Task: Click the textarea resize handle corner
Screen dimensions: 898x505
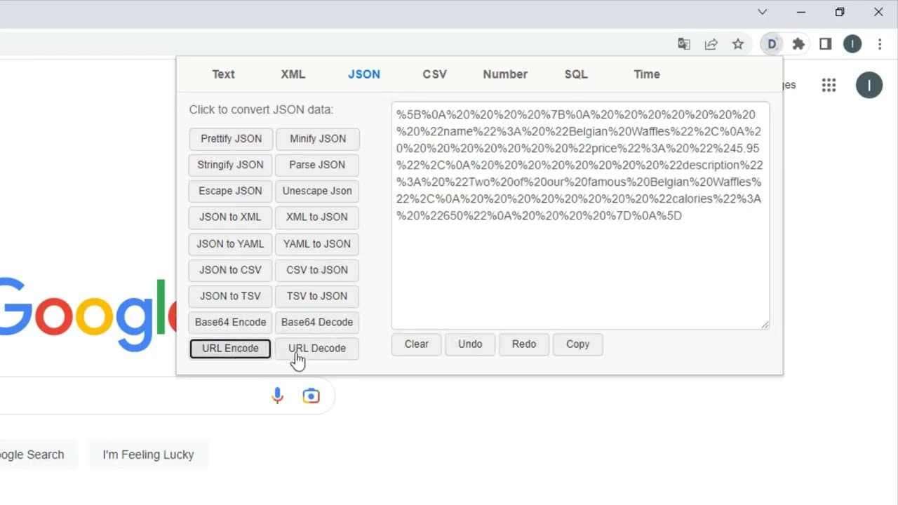Action: pos(765,325)
